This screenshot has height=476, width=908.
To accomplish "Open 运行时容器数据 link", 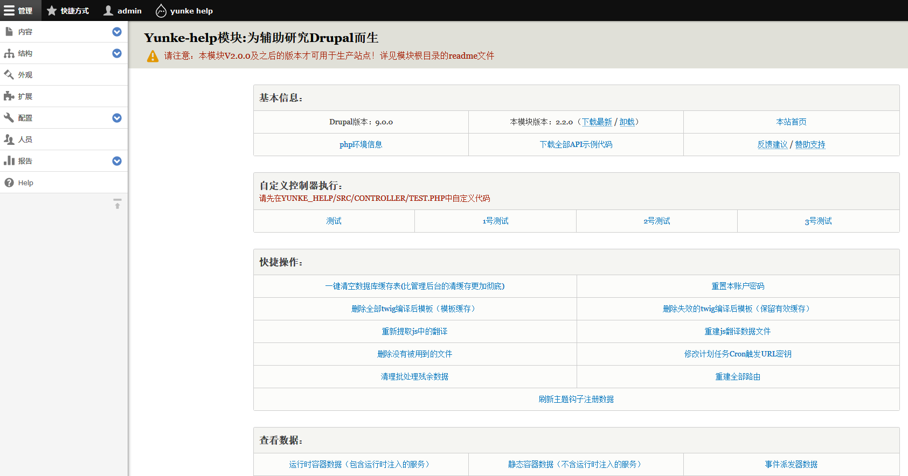I will [x=361, y=465].
